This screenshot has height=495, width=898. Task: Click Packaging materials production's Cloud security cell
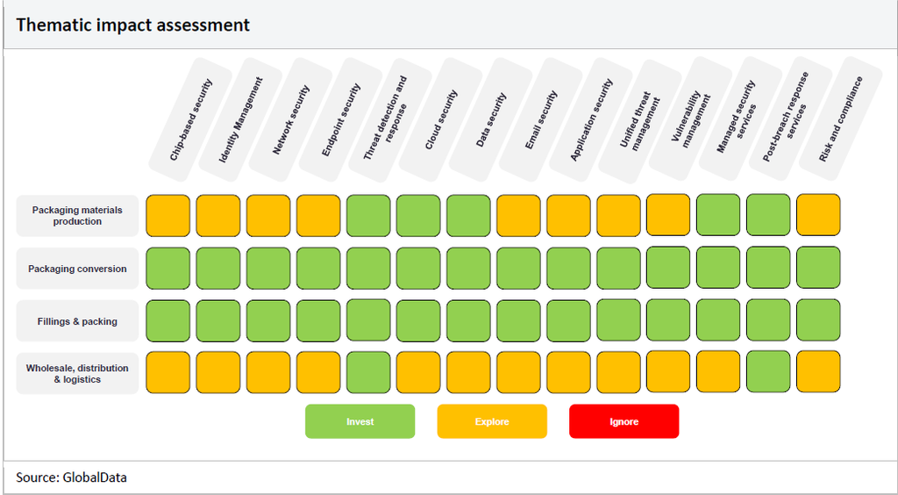click(x=418, y=216)
